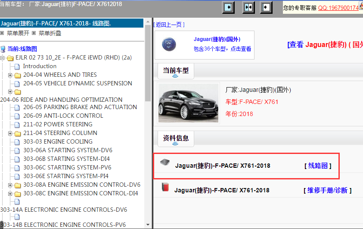
Task: Click the tree panel scroll-down arrow
Action: 148,225
